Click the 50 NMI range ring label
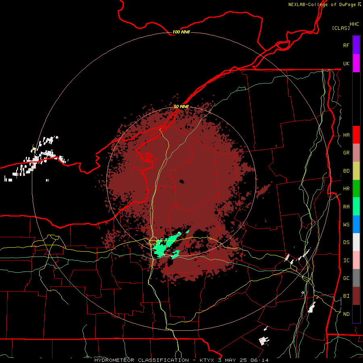 (181, 106)
